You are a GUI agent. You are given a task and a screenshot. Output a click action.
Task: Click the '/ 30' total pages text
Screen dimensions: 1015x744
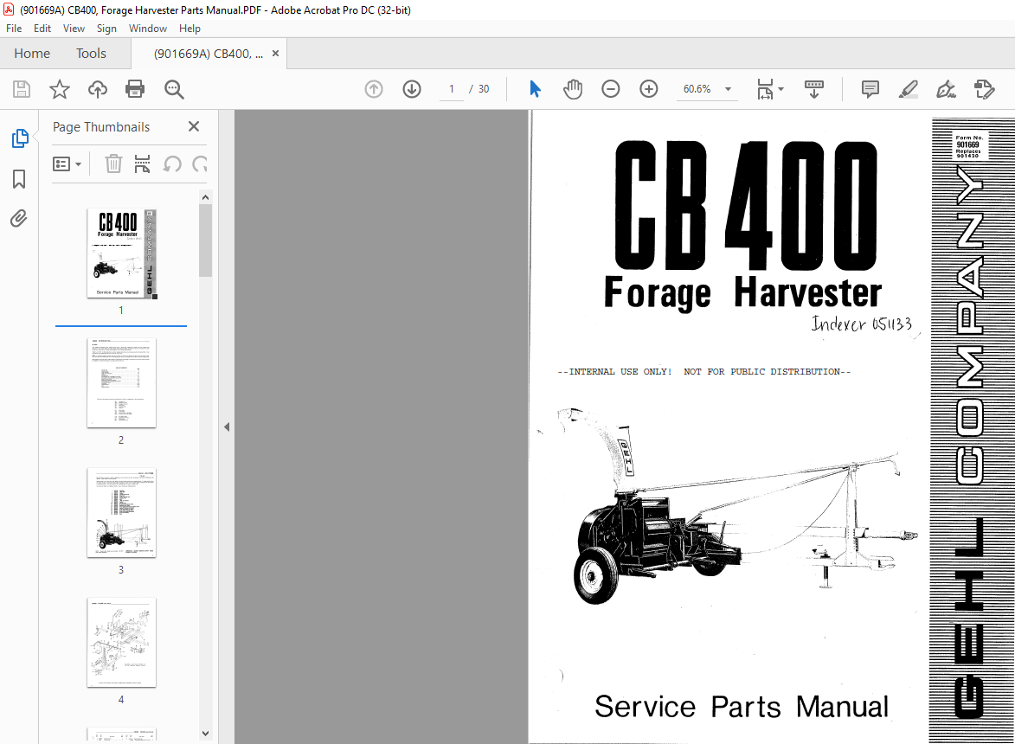coord(479,89)
